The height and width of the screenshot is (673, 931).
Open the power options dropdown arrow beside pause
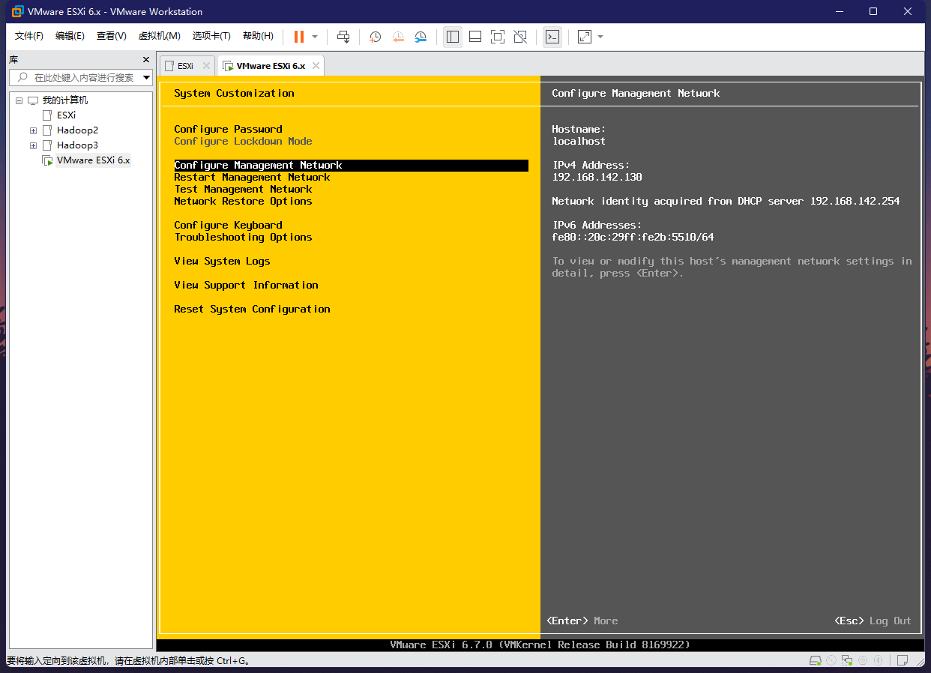click(315, 37)
